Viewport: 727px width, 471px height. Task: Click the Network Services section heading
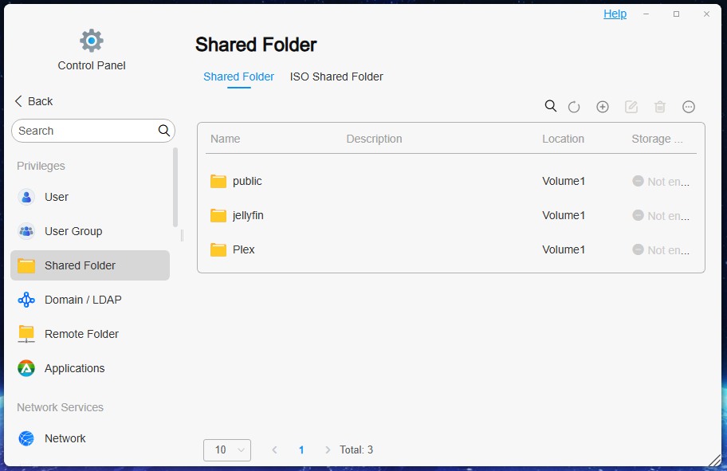tap(61, 407)
